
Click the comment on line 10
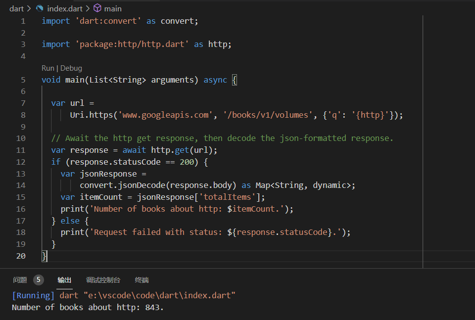pyautogui.click(x=222, y=138)
